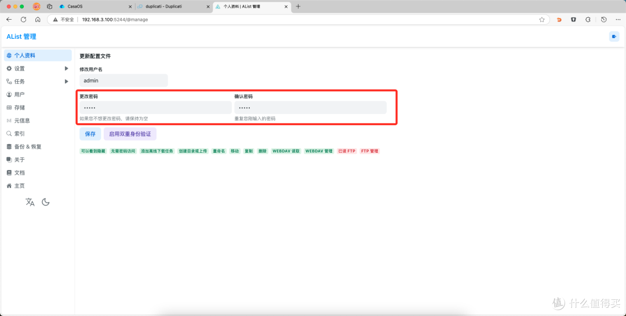Expand the 设置 submenu arrow
The height and width of the screenshot is (316, 626).
coord(66,68)
